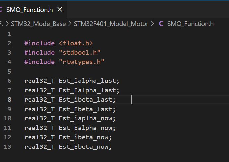Open STM32F401_Model_Motor breadcrumb folder
Image resolution: width=229 pixels, height=162 pixels.
111,24
